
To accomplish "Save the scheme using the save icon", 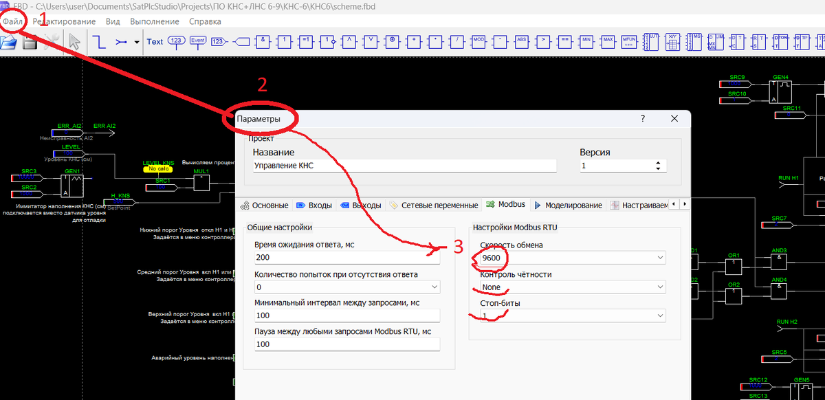I will [30, 42].
